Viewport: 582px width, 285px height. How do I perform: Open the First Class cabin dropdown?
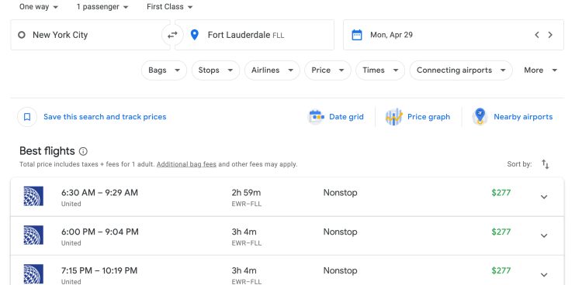pyautogui.click(x=170, y=7)
